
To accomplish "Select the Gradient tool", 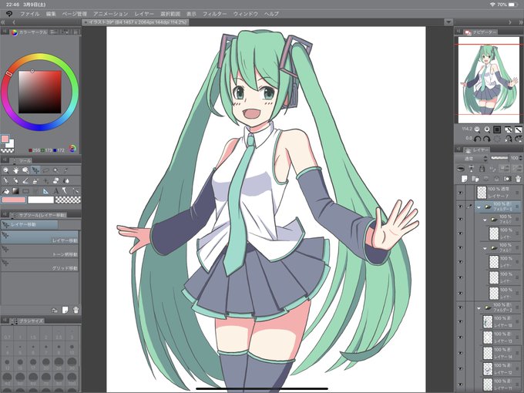I will point(15,191).
